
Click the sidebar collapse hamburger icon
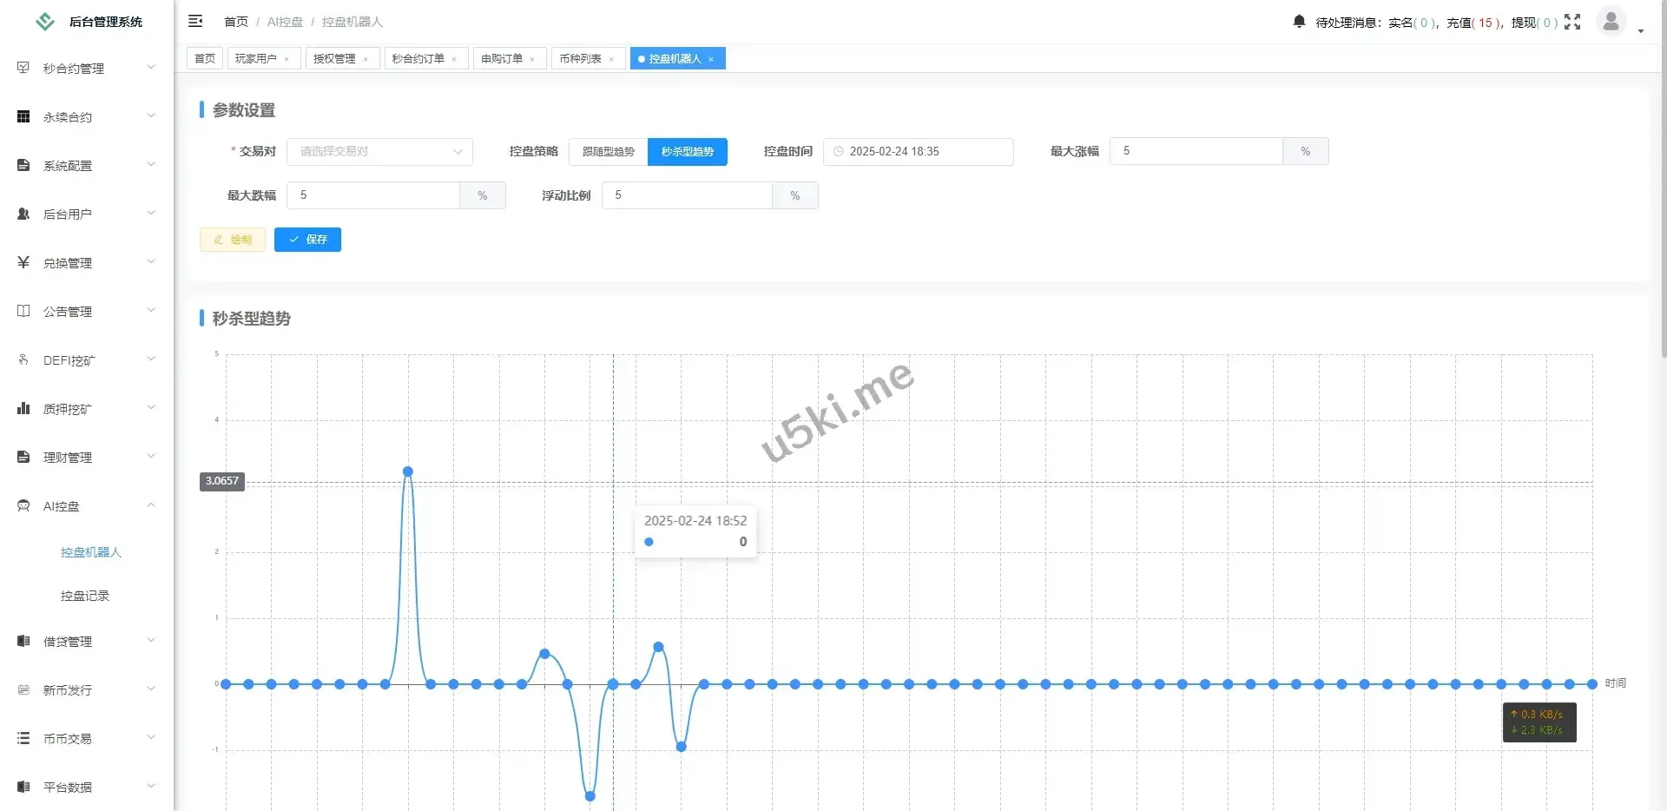[195, 21]
